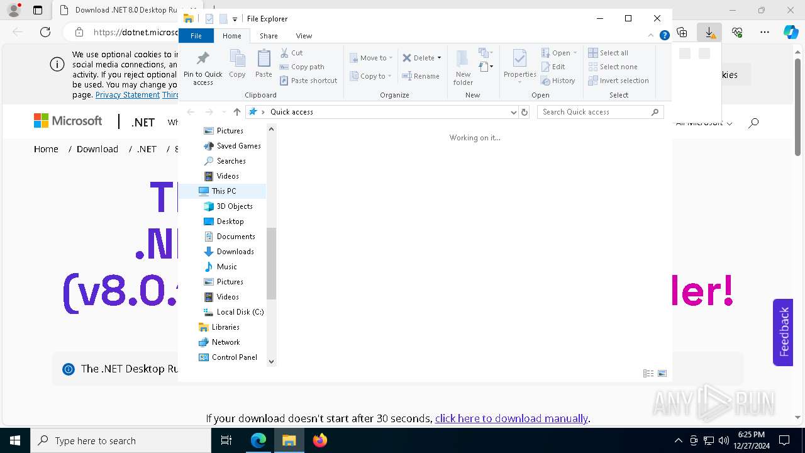Click Copy path in the ribbon
Image resolution: width=805 pixels, height=453 pixels.
coord(302,67)
